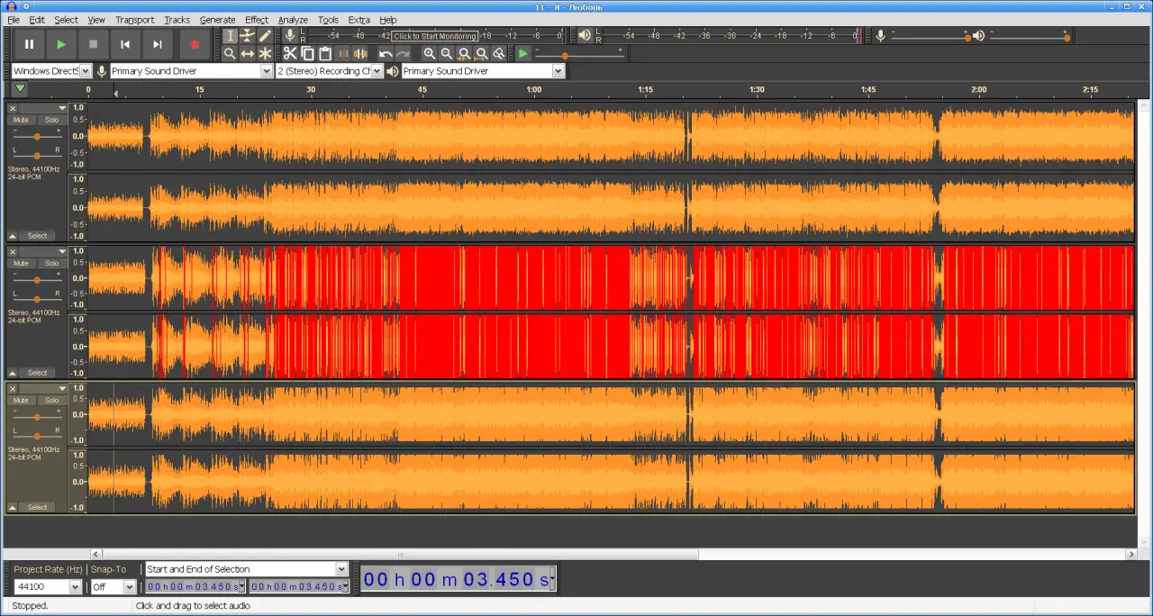This screenshot has height=616, width=1153.
Task: Click the Silence audio icon
Action: click(360, 53)
